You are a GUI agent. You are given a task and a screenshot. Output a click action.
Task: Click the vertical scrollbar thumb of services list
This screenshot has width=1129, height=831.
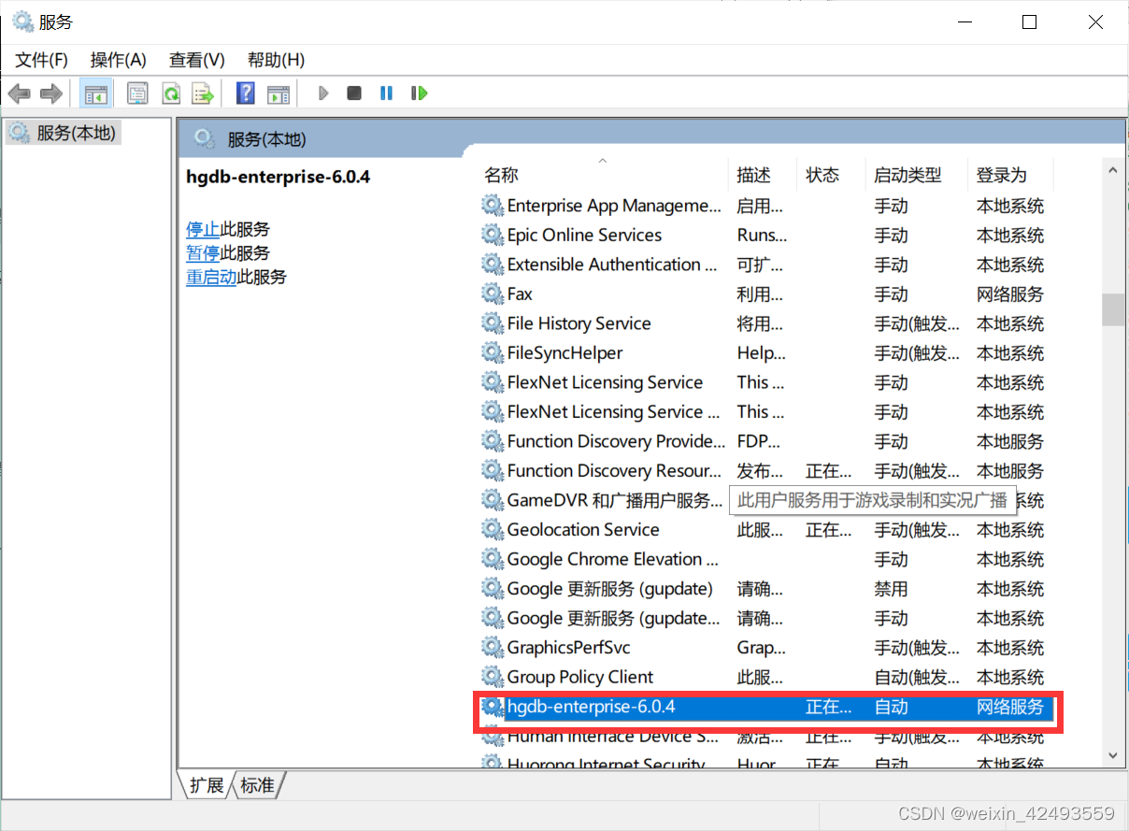(1113, 309)
